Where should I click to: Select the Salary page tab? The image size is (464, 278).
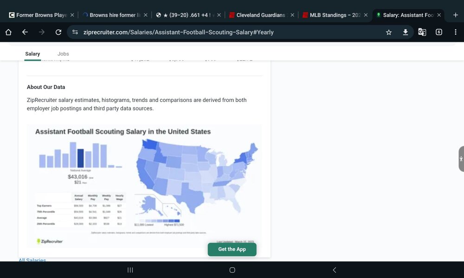32,54
